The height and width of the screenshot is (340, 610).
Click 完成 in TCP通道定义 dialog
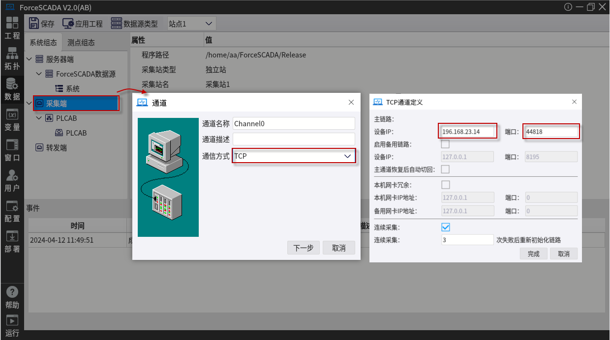pyautogui.click(x=534, y=254)
